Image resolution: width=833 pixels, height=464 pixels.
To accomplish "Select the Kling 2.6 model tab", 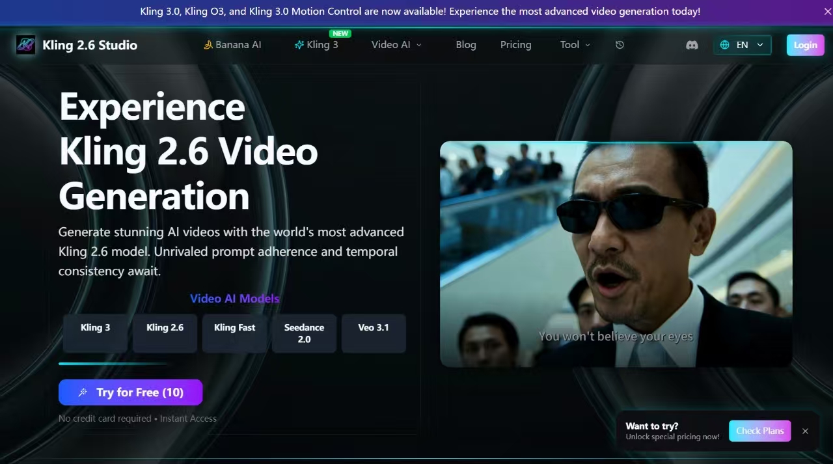I will 165,333.
